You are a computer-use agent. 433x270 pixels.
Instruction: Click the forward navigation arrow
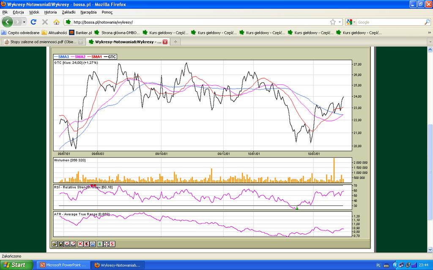[17, 22]
